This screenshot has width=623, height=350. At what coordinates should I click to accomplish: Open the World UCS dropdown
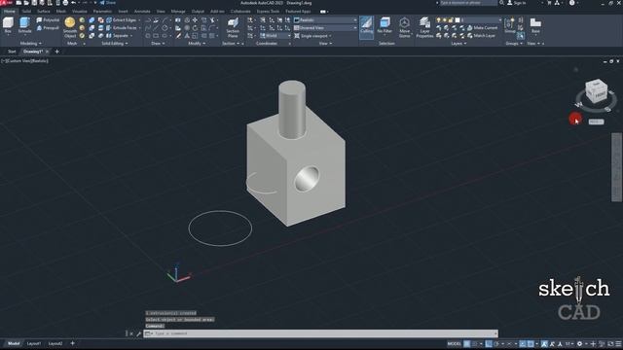click(275, 36)
